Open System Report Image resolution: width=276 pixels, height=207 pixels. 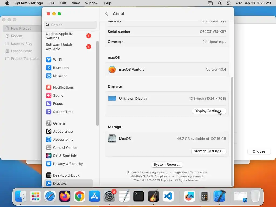click(x=167, y=165)
